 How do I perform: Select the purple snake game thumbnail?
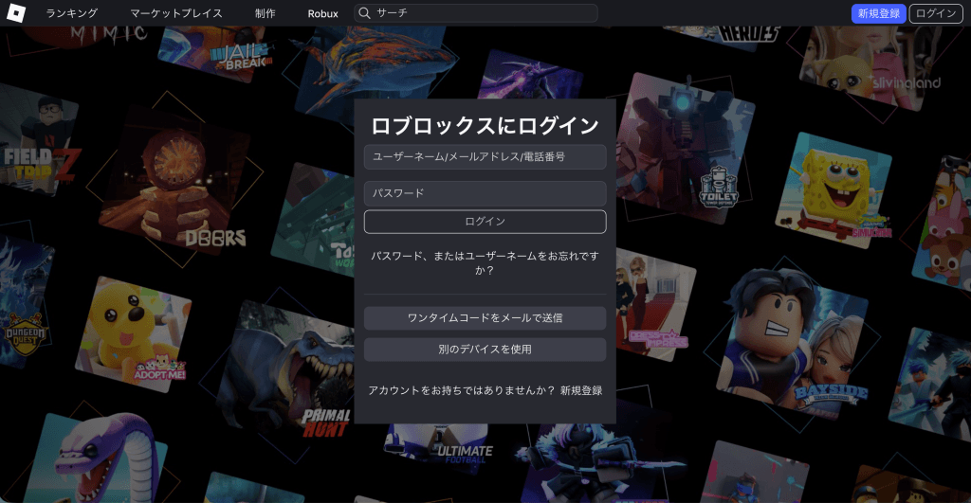pyautogui.click(x=98, y=457)
